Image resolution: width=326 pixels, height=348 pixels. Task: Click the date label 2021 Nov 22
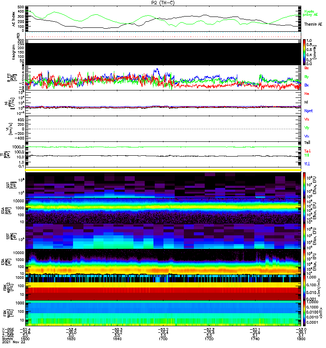tap(14, 342)
